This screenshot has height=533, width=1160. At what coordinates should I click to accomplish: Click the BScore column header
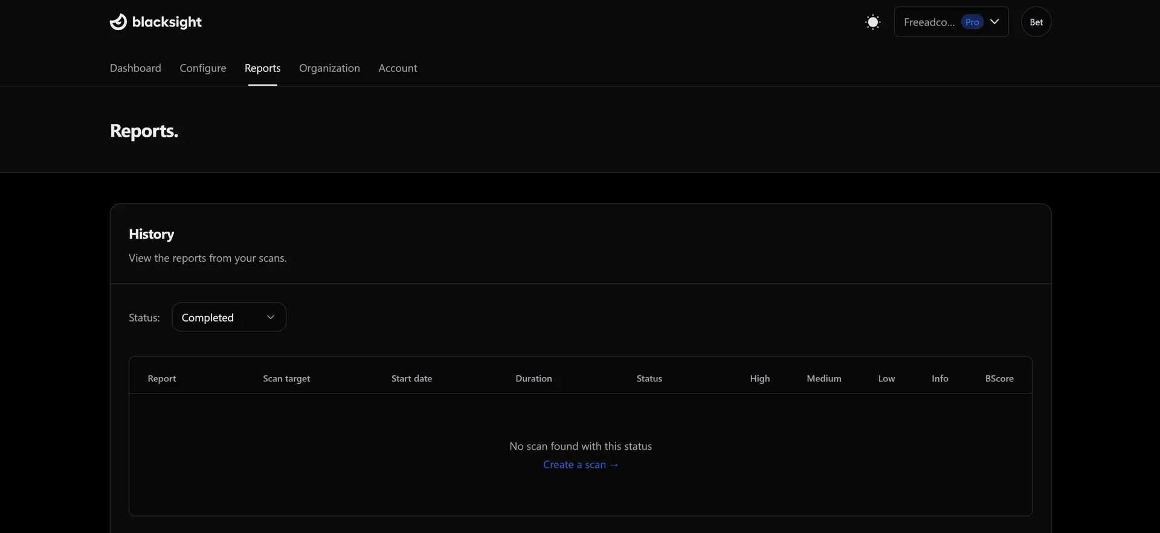pos(999,379)
